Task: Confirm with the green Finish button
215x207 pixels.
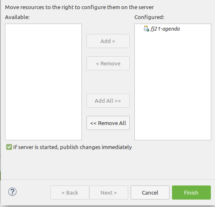Action: (191, 193)
